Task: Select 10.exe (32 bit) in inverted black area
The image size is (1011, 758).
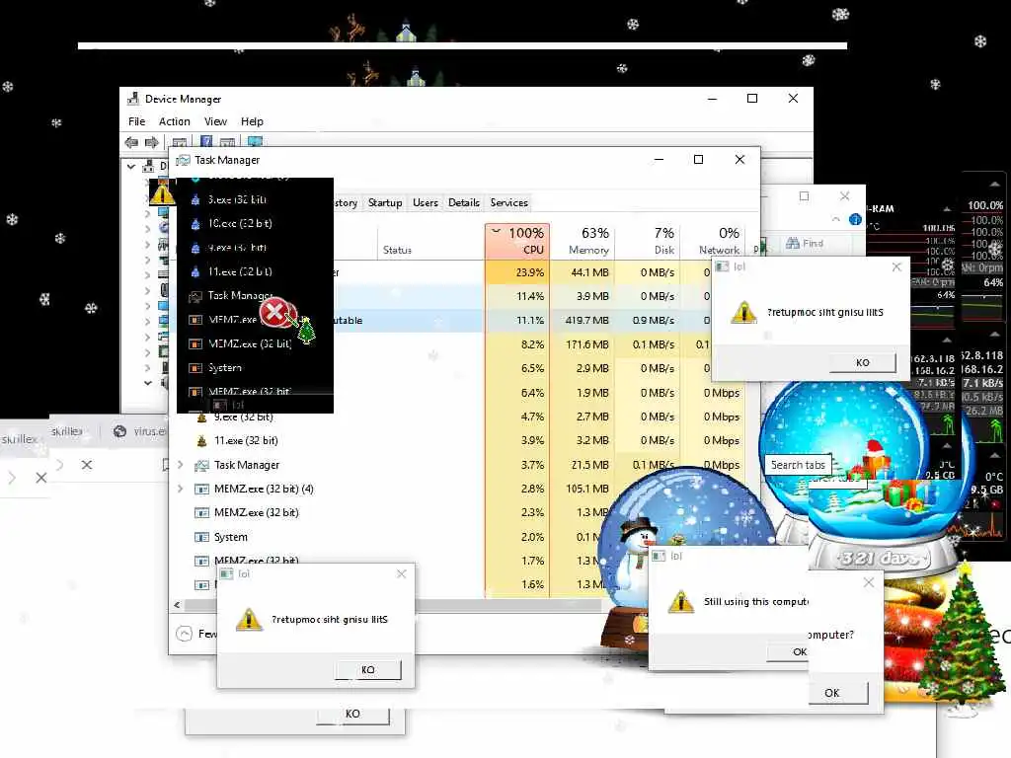Action: pyautogui.click(x=240, y=223)
